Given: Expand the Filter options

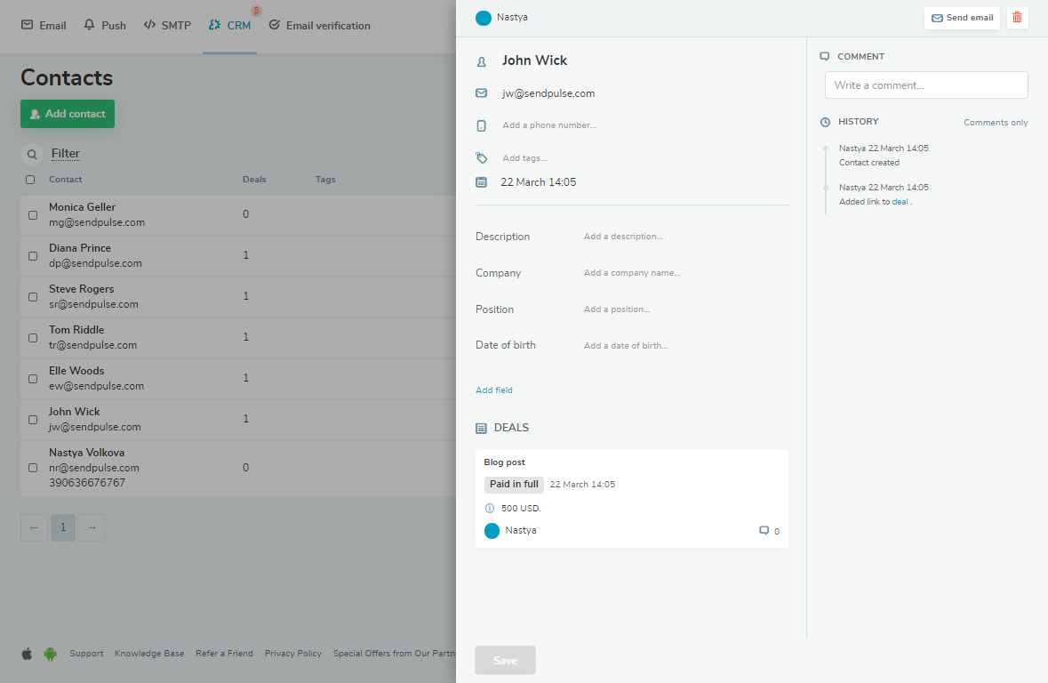Looking at the screenshot, I should tap(66, 154).
